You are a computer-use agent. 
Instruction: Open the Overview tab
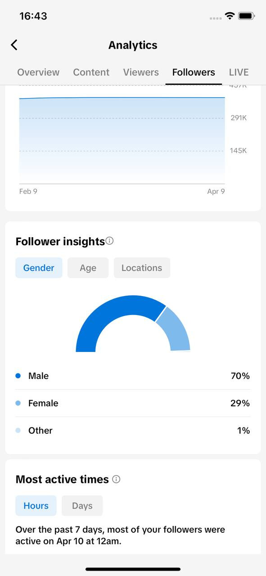point(38,72)
